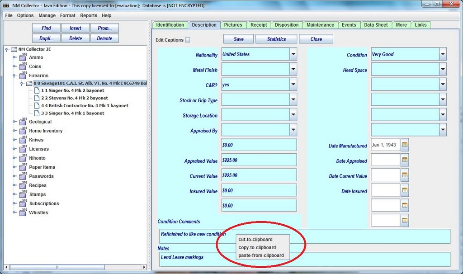Screen dimensions: 463x274
Task: Open the Condition dropdown
Action: (443, 54)
